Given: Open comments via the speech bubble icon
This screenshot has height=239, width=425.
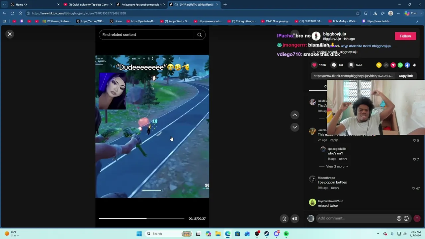Looking at the screenshot, I should (x=334, y=65).
